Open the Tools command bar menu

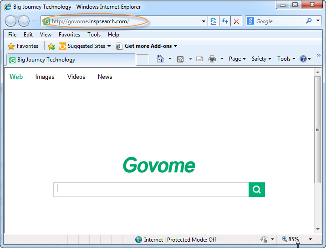click(x=286, y=59)
